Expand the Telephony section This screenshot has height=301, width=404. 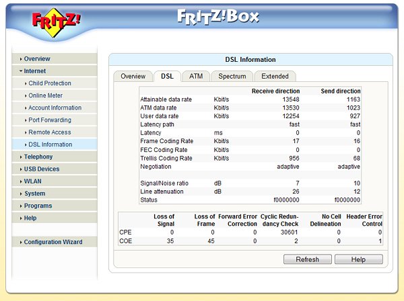(x=38, y=157)
